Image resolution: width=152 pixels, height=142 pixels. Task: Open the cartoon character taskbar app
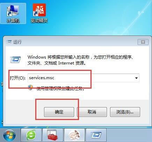point(74,135)
